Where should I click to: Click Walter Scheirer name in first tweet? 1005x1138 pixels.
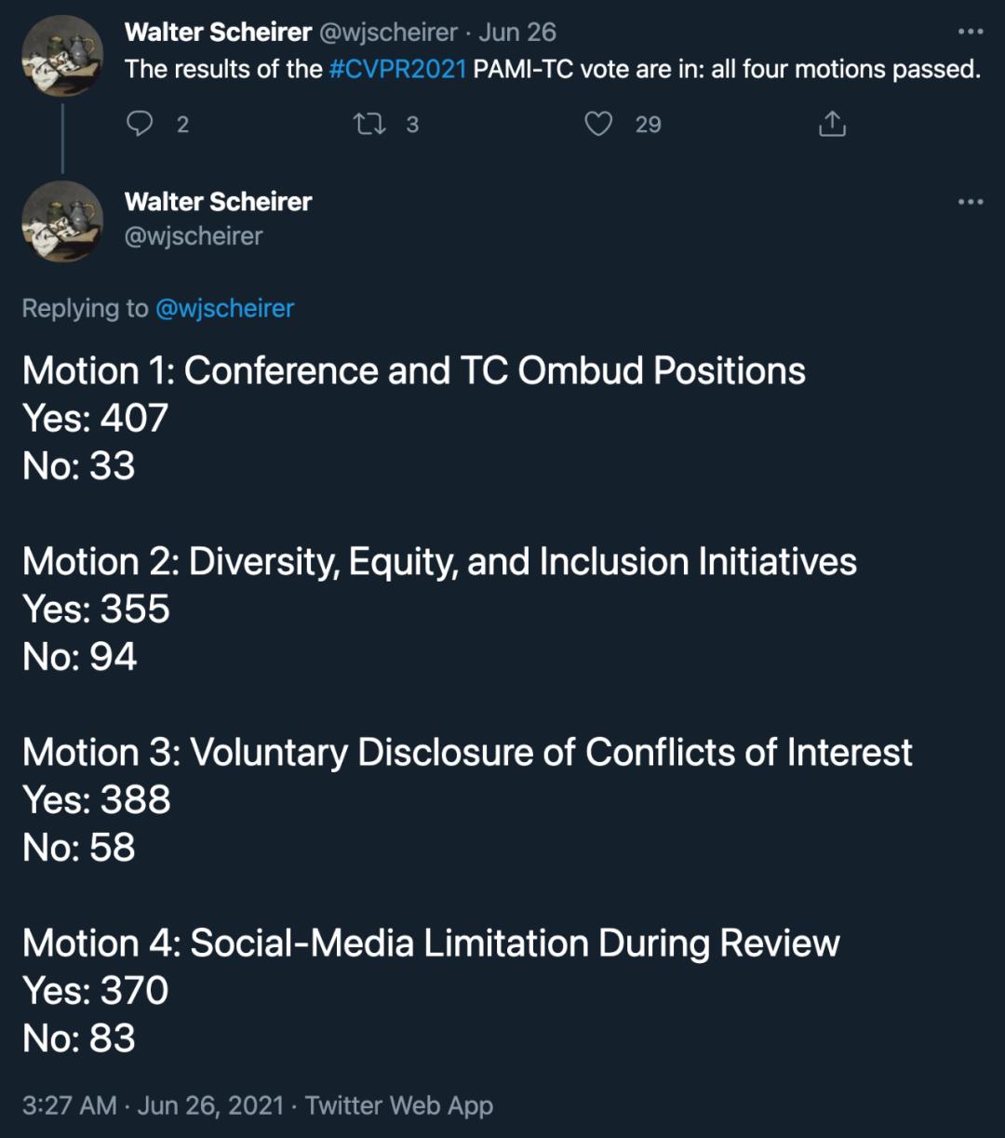point(218,33)
